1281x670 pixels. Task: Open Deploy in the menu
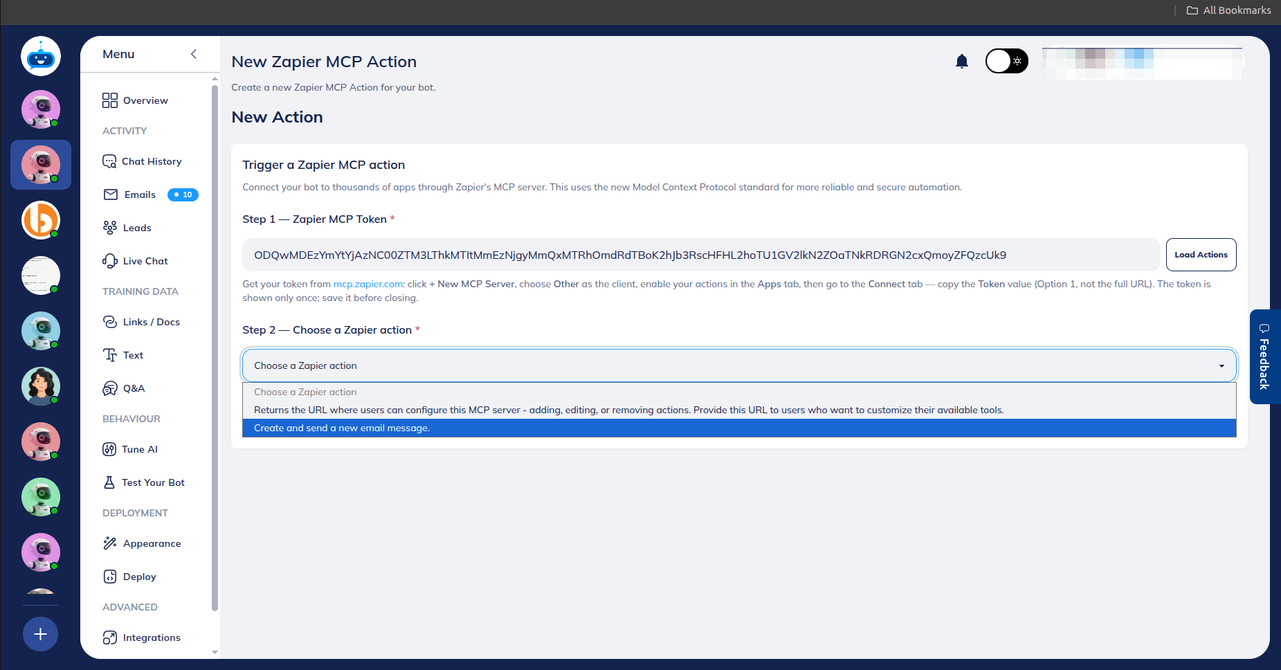click(x=139, y=577)
